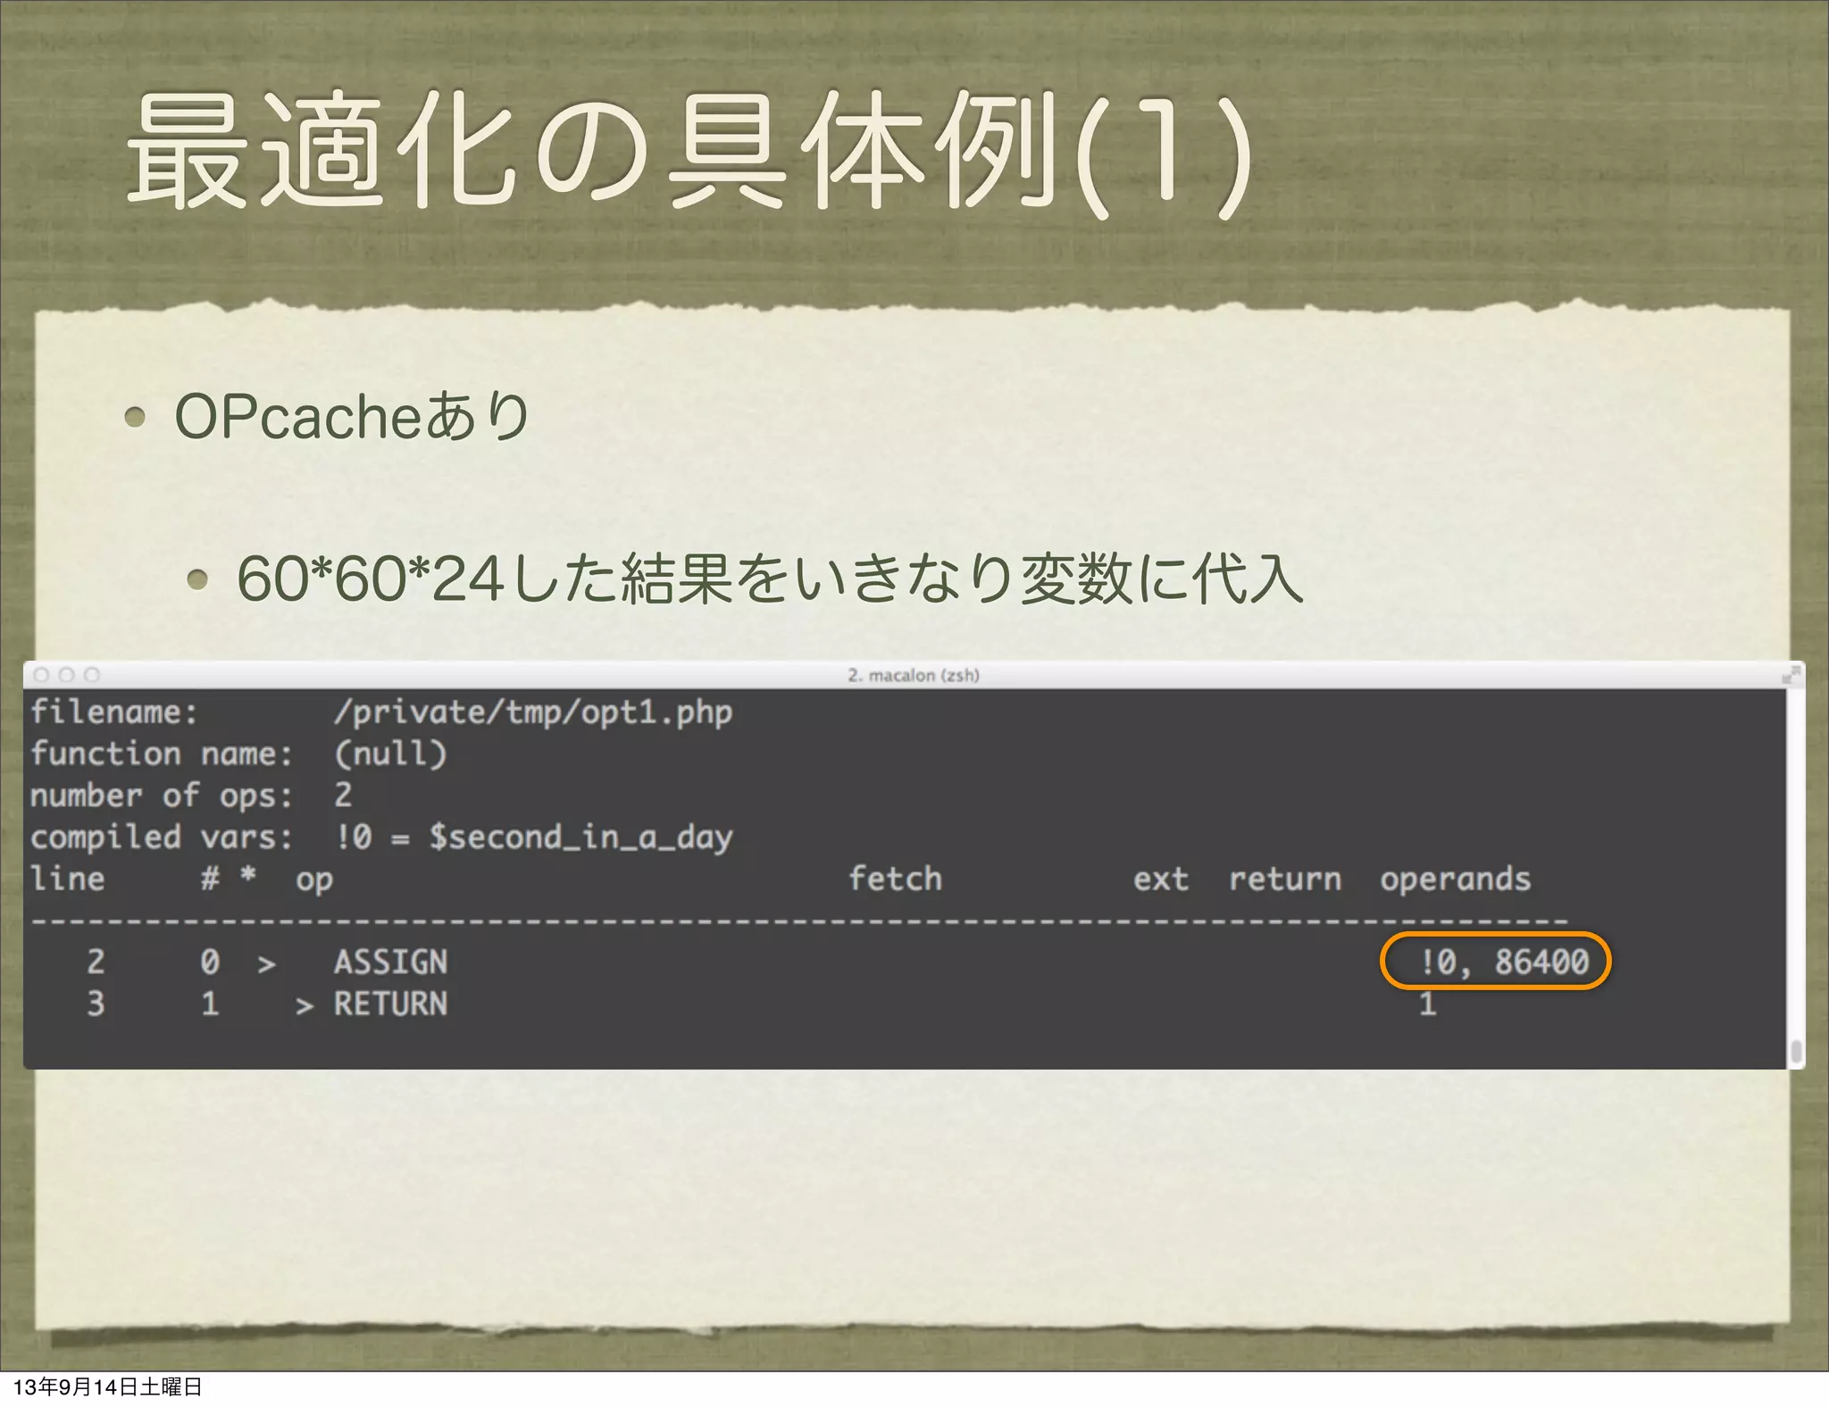Screen dimensions: 1829x1407
Task: Click the terminal title '2. macalon (zsh)'
Action: click(x=914, y=676)
